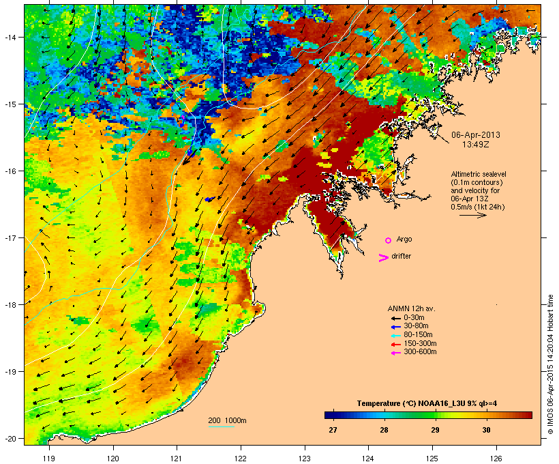This screenshot has width=559, height=464.
Task: Click the '80-150m' legend label
Action: (x=418, y=335)
